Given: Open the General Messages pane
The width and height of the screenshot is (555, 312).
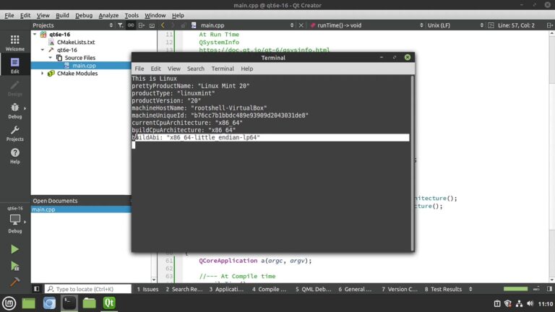Looking at the screenshot, I should coord(355,289).
